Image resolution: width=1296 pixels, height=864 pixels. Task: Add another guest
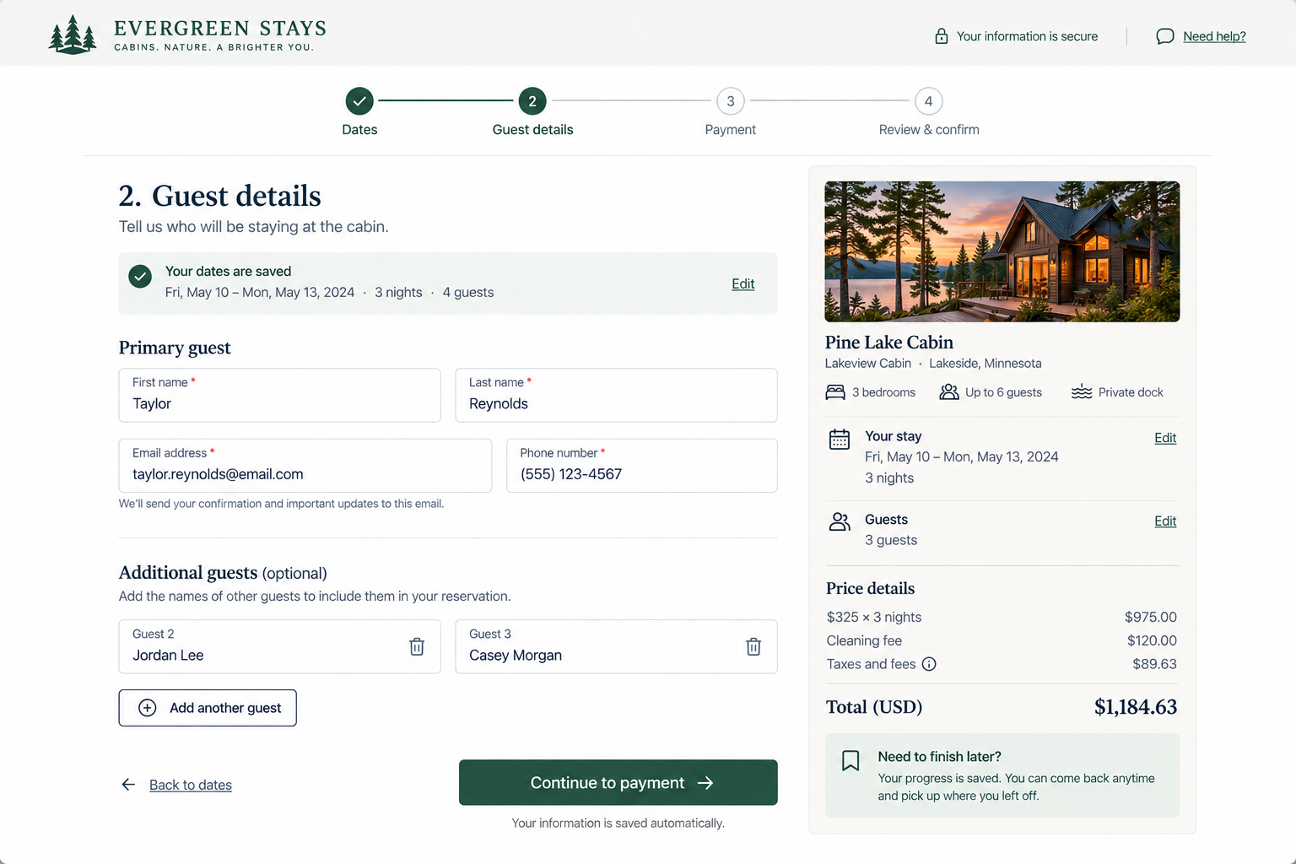[x=208, y=708]
